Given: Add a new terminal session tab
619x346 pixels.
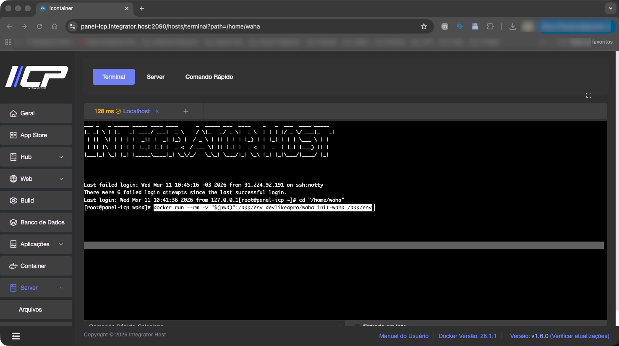Looking at the screenshot, I should click(186, 111).
